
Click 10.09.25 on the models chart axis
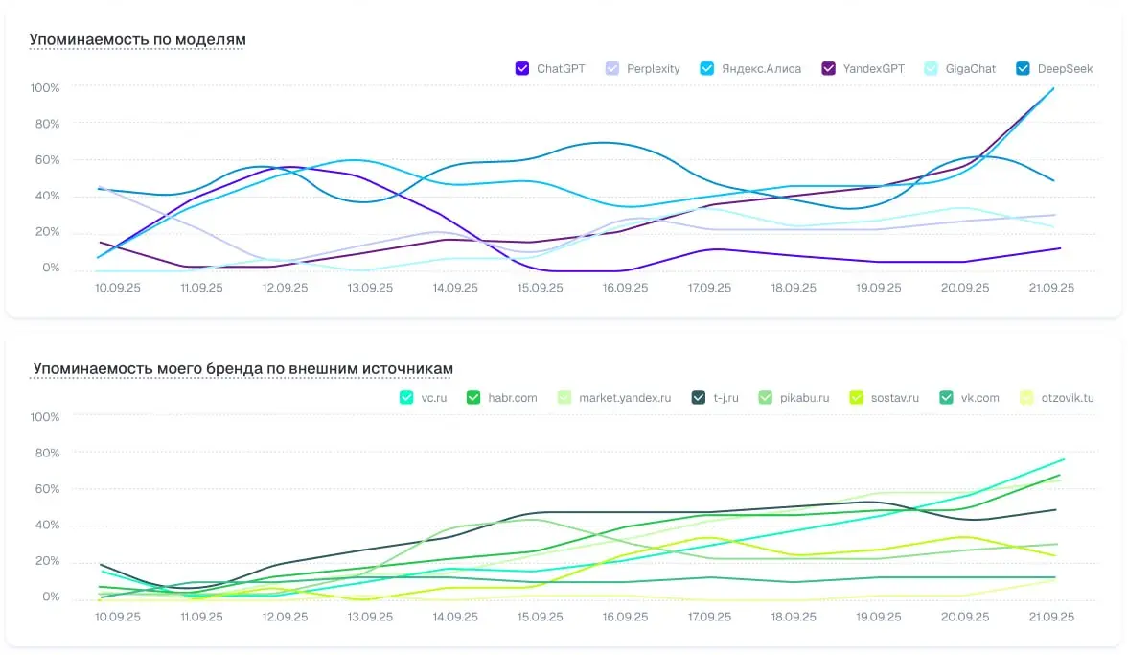(x=118, y=288)
